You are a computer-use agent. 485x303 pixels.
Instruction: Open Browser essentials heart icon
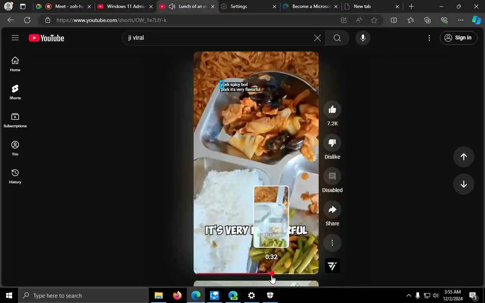coord(444,20)
